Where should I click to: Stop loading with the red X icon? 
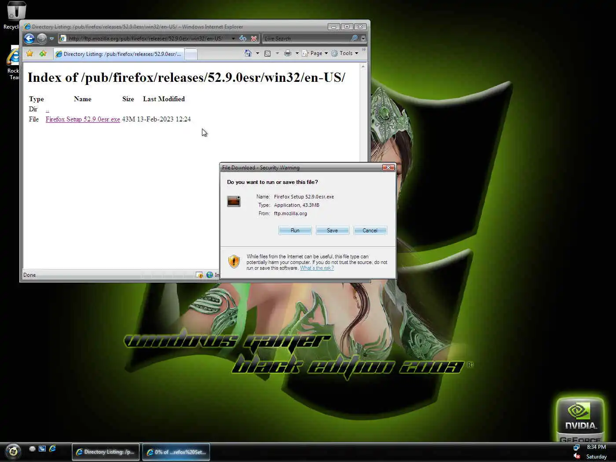[x=254, y=39]
